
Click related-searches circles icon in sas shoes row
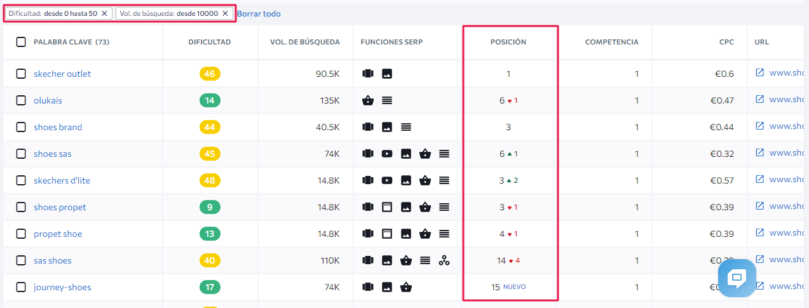(444, 260)
